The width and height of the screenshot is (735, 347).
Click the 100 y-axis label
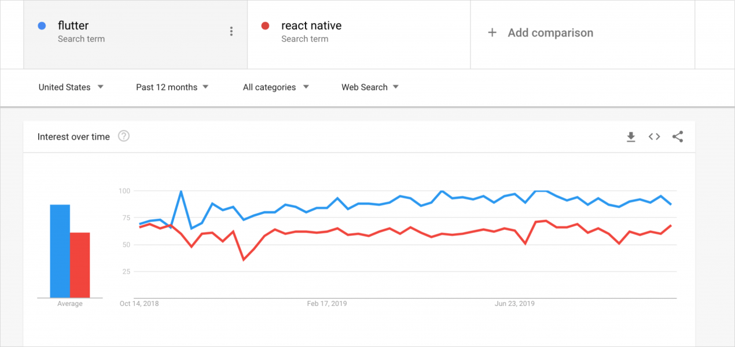tap(126, 191)
